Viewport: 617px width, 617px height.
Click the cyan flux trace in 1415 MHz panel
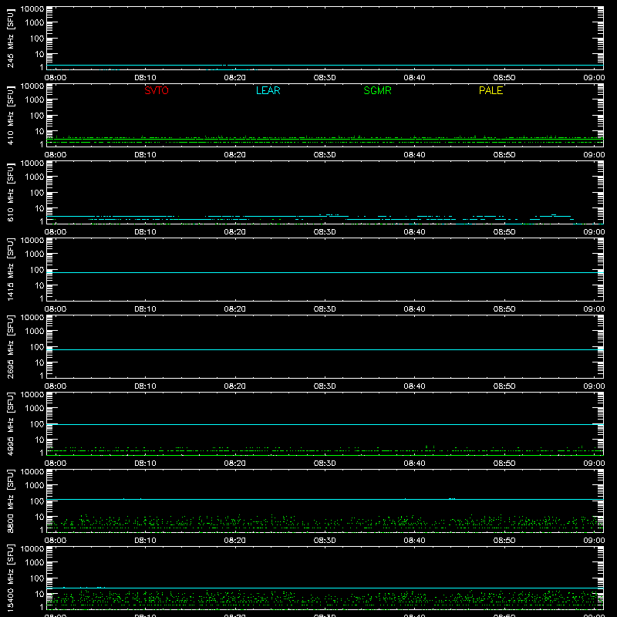tap(325, 272)
